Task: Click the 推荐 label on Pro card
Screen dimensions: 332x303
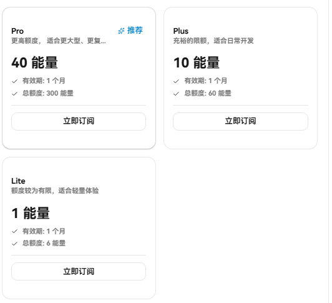Action: [x=135, y=31]
